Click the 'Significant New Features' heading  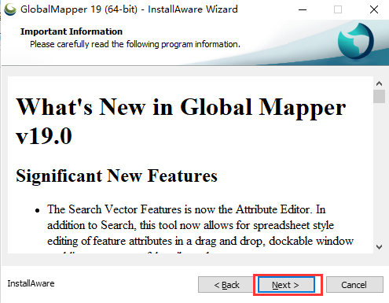(116, 176)
